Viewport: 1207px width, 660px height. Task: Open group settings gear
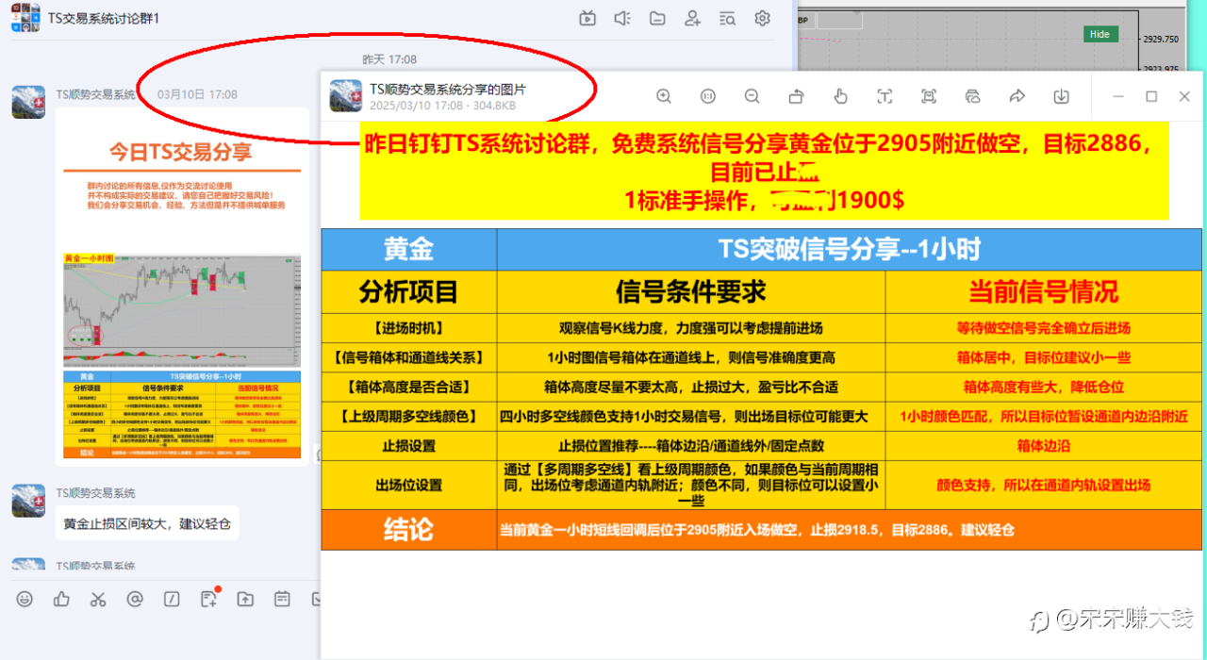pyautogui.click(x=762, y=18)
